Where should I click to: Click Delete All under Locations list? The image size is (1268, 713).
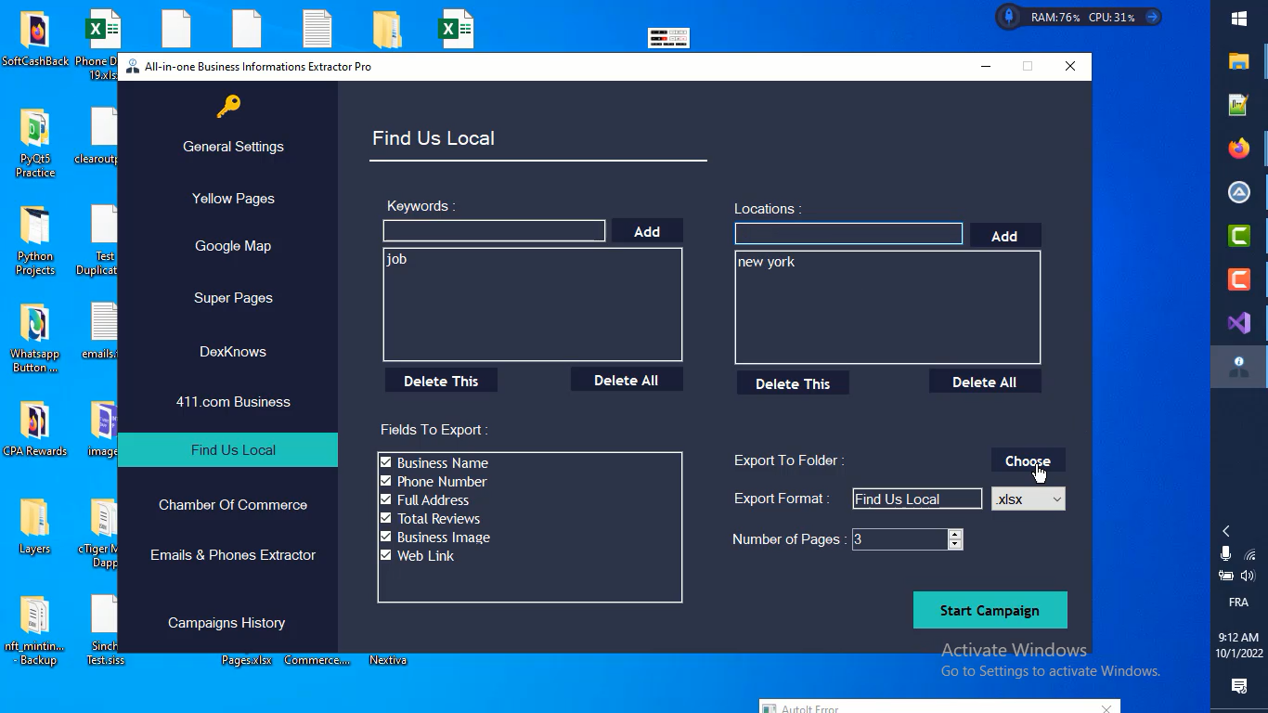click(x=985, y=382)
